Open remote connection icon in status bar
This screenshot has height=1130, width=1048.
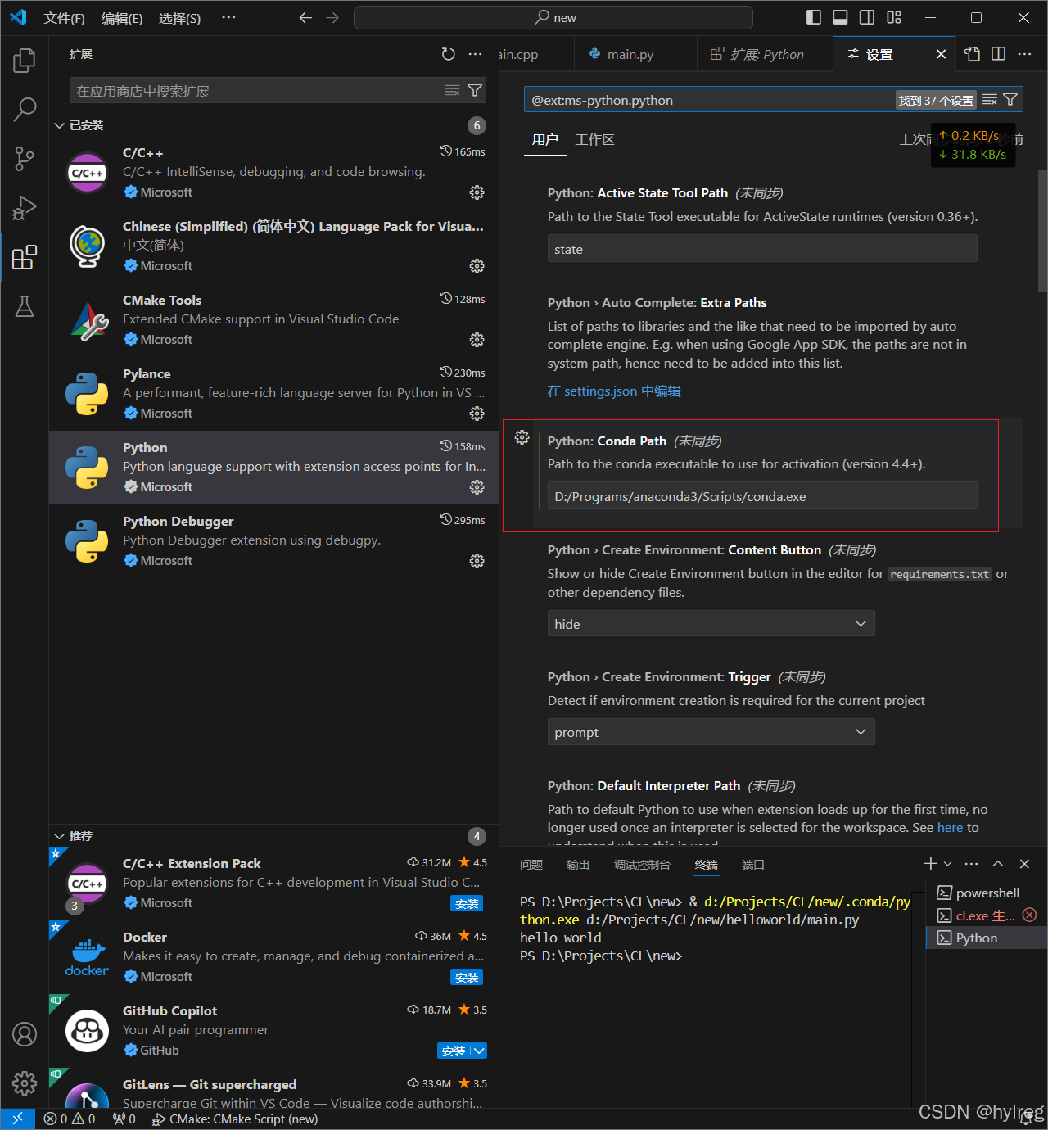(17, 1118)
